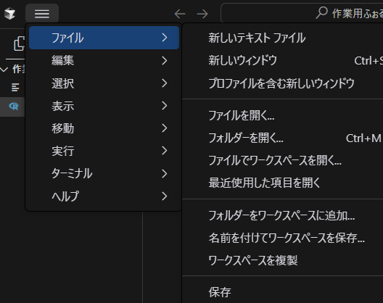Click the search magnifier icon

pos(321,12)
